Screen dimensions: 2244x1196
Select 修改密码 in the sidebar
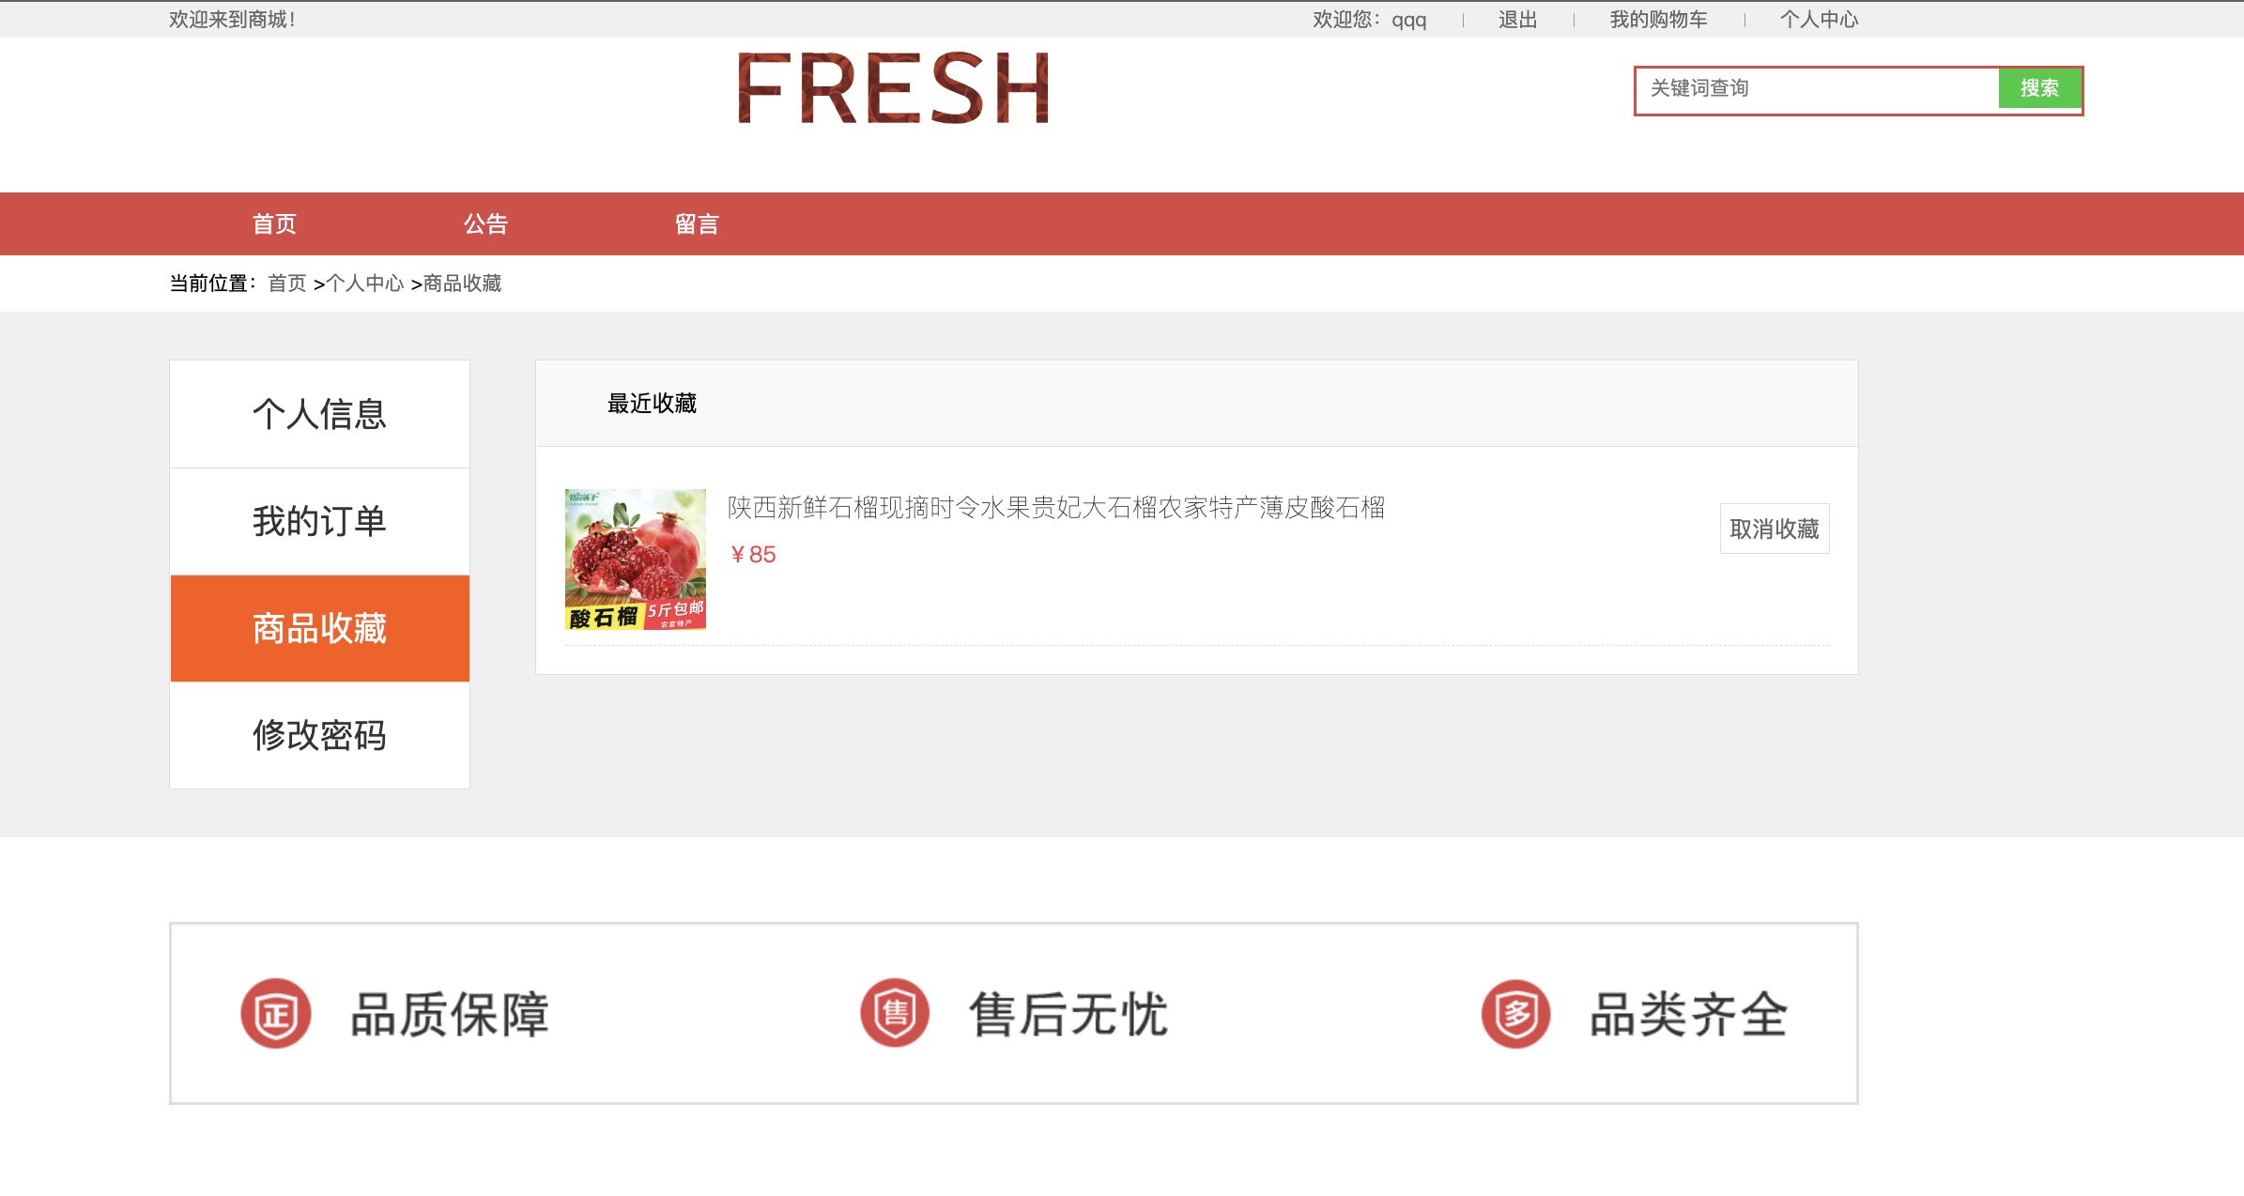pos(320,735)
